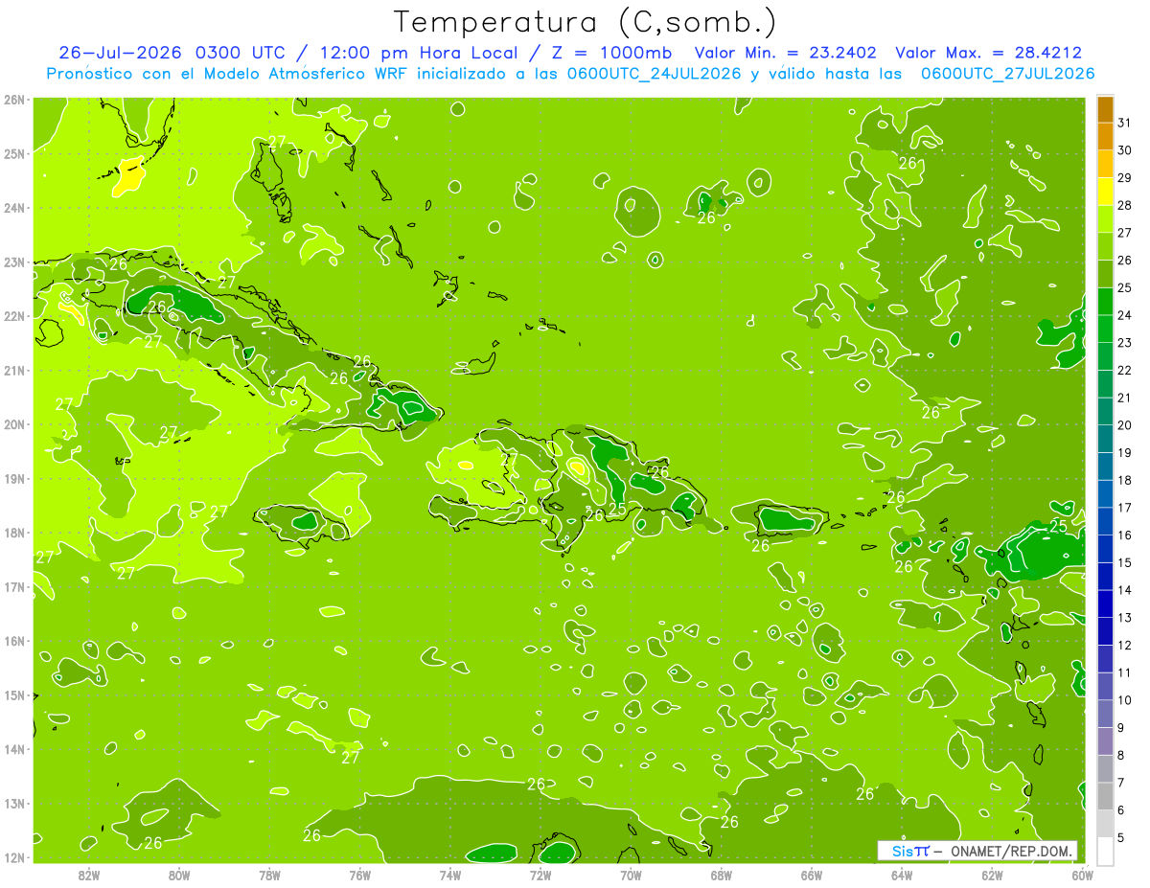Click the purple-gray swatch between 8 and 9
The image size is (1150, 888).
pyautogui.click(x=1105, y=740)
